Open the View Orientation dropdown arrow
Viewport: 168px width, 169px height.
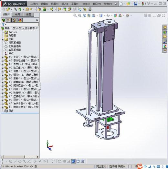click(97, 16)
